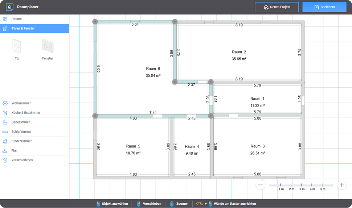Click the zoom out minus button
This screenshot has height=208, width=352.
coord(260,185)
